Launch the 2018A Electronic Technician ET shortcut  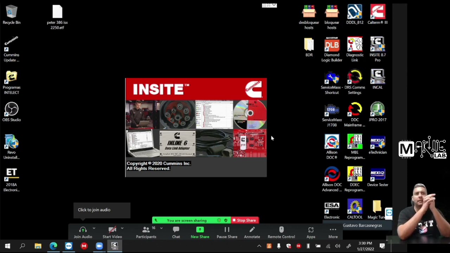pos(12,180)
